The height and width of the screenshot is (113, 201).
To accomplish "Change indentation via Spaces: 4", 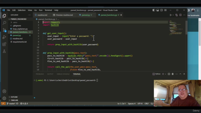I will [132, 104].
